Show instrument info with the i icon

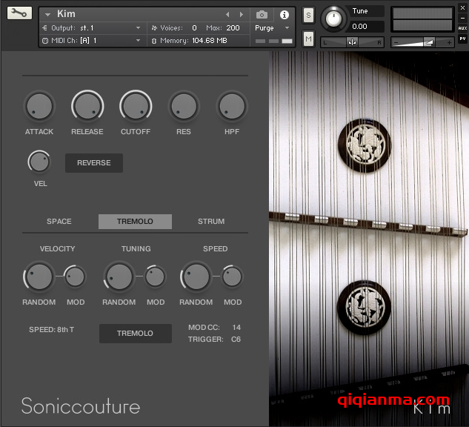tap(285, 14)
